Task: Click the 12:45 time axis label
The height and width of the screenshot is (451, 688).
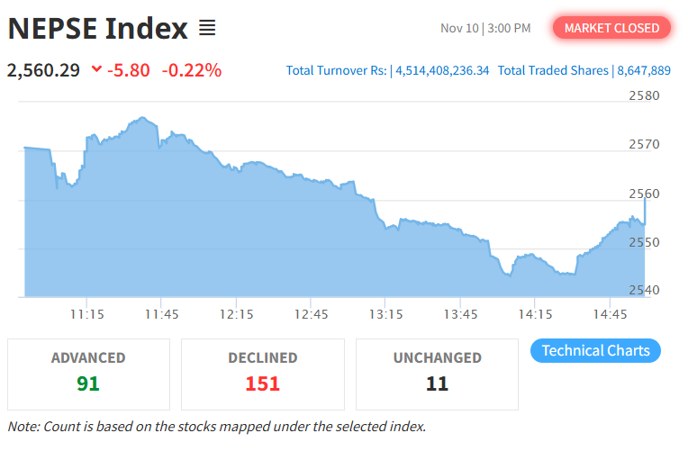Action: coord(311,314)
